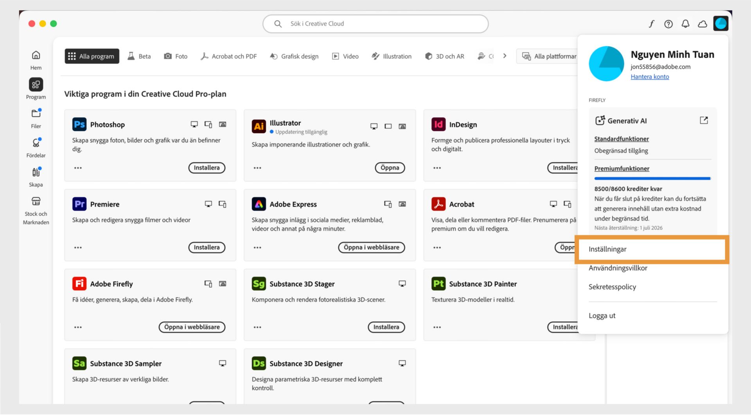
Task: Click the Substance 3D Sampler icon
Action: pos(79,363)
